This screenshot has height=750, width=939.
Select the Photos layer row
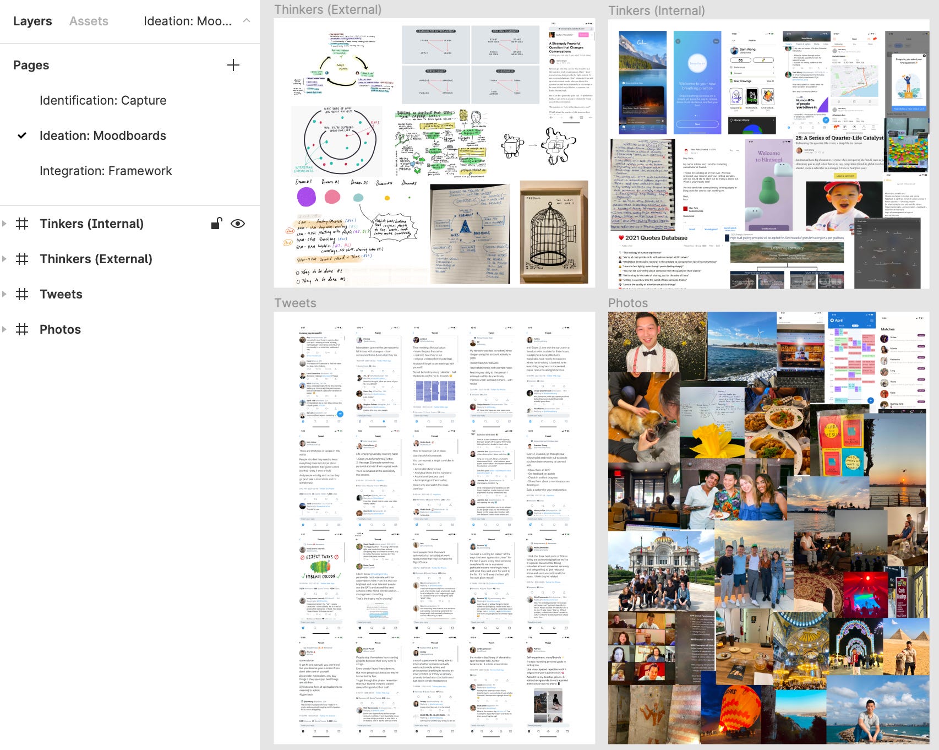(x=130, y=329)
